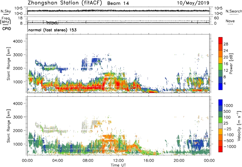Select the 'Freq. [MHz]' axis label
Image resolution: width=242 pixels, height=167 pixels.
point(5,20)
